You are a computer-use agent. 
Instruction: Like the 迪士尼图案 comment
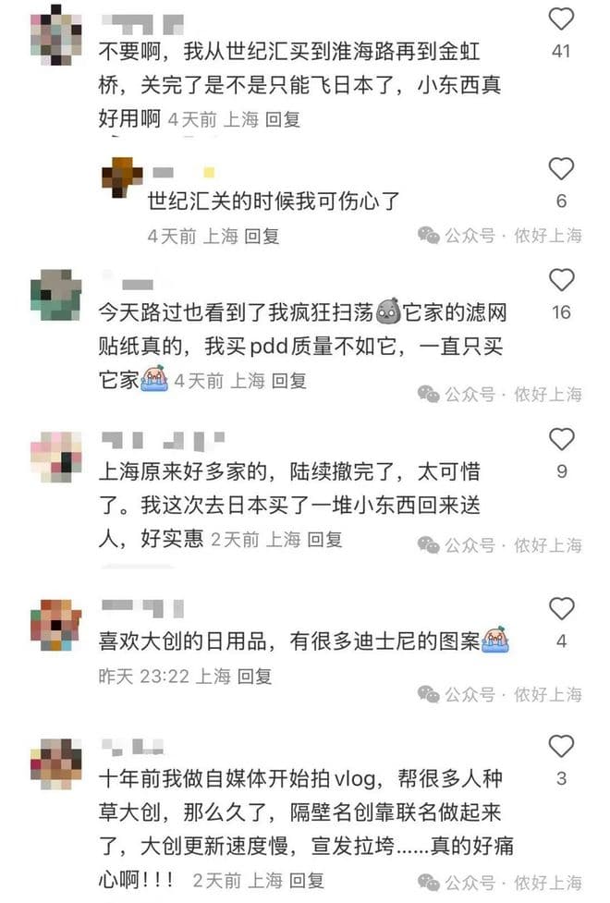(561, 609)
